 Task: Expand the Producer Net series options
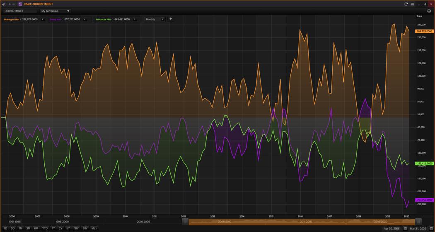tap(135, 19)
